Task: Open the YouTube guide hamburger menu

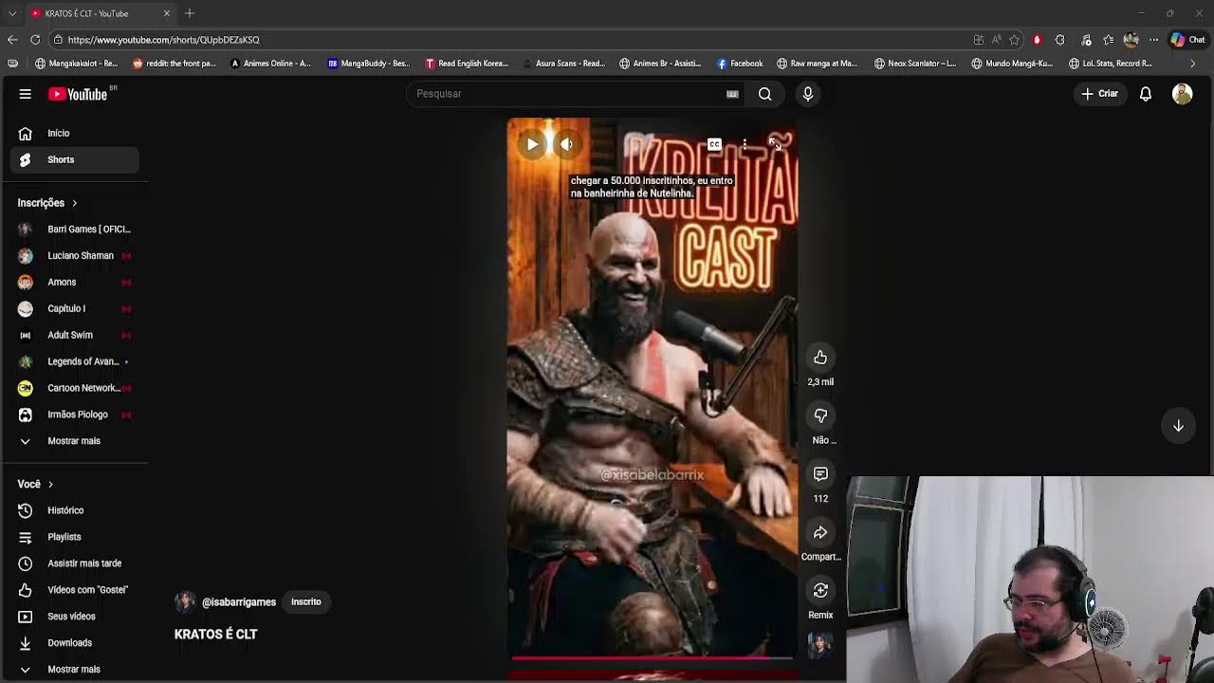Action: (x=26, y=94)
